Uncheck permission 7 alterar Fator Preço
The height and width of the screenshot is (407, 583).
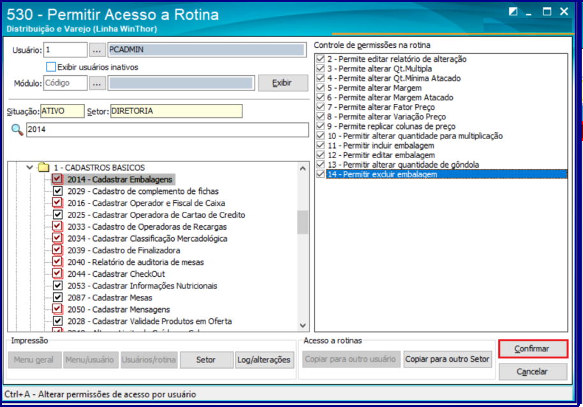tap(320, 107)
